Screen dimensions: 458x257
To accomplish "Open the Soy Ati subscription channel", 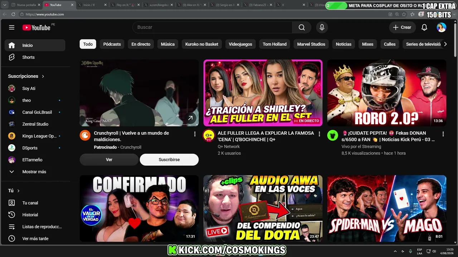I will pos(35,88).
